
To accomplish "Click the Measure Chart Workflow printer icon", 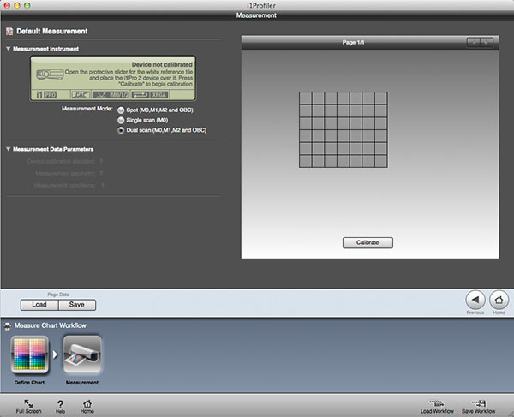I will pyautogui.click(x=7, y=326).
